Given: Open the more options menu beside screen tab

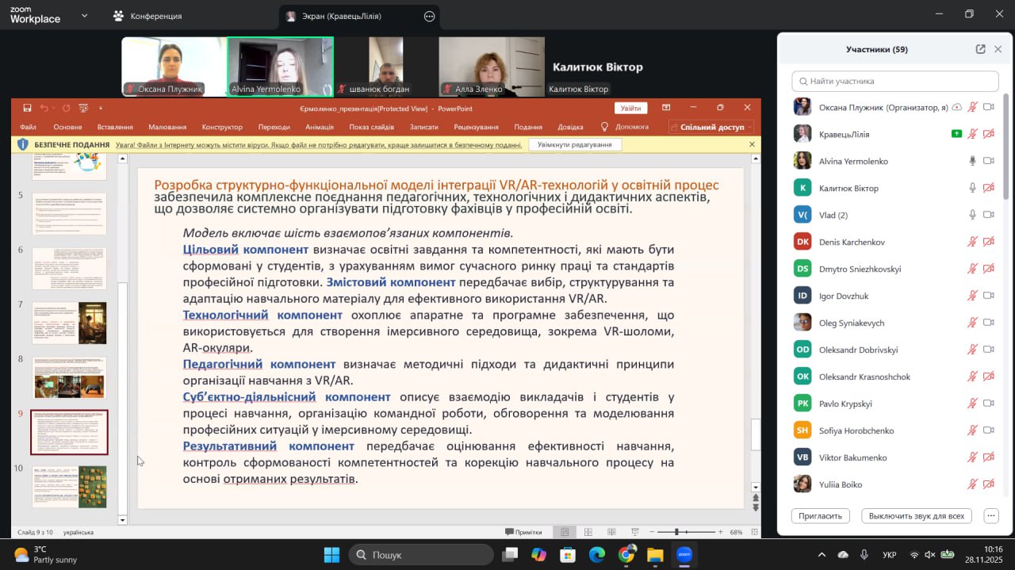Looking at the screenshot, I should point(430,16).
